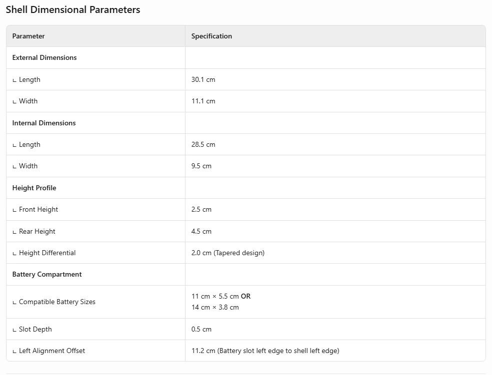
Task: Select the "Internal Dimensions" section label
Action: coord(44,123)
